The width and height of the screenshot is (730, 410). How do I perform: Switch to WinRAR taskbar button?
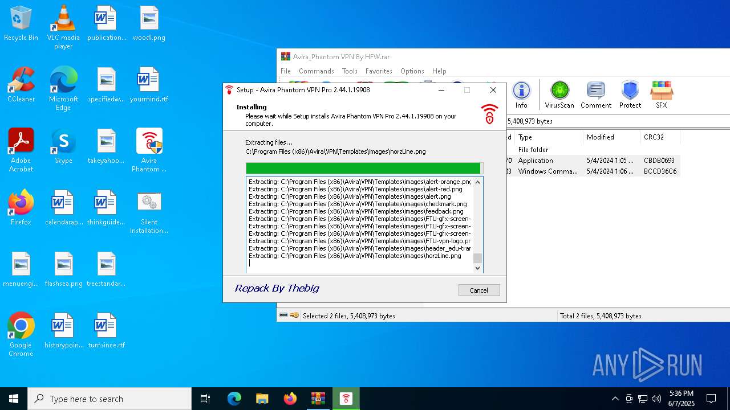pos(318,399)
